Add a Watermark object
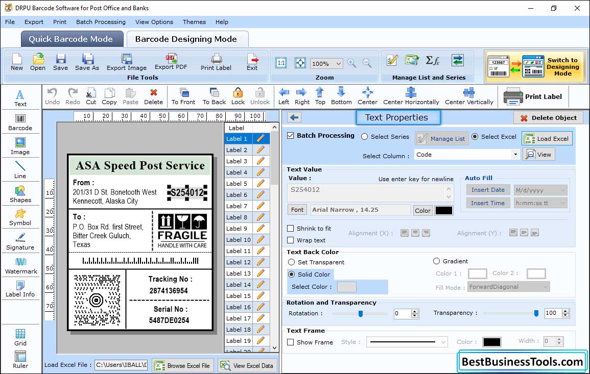Image resolution: width=590 pixels, height=374 pixels. [21, 266]
